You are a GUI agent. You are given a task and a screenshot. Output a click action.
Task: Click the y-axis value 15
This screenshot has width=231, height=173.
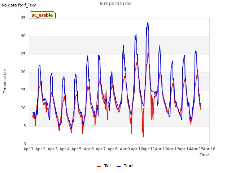23,90
